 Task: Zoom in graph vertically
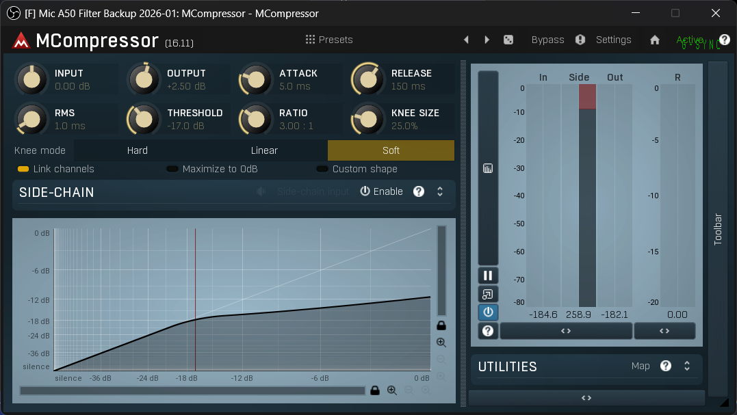click(441, 343)
